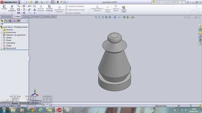
Task: Select Material sin especificar tree item
Action: click(15, 35)
